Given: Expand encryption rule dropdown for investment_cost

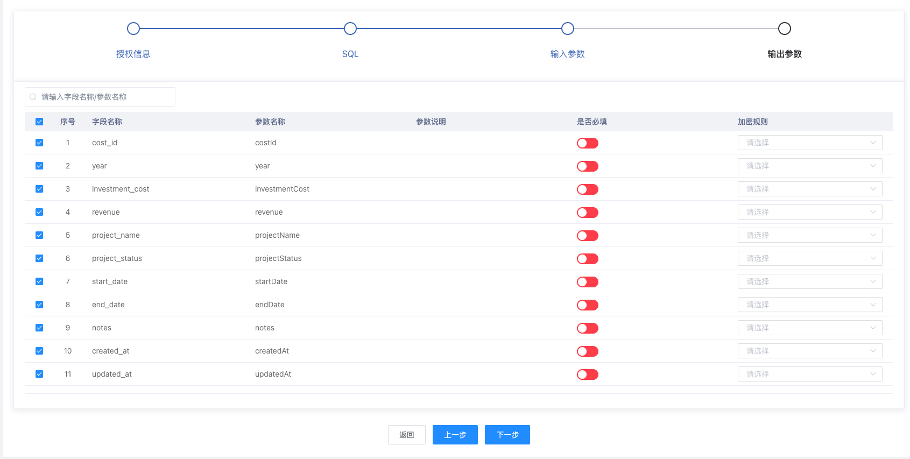Looking at the screenshot, I should point(809,189).
